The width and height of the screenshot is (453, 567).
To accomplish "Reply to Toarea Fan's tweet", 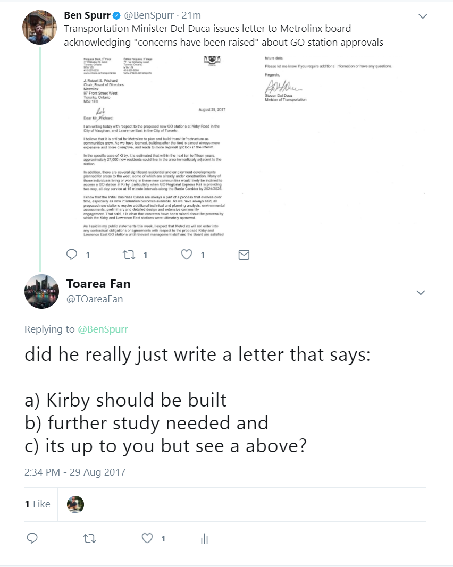I will tap(32, 538).
